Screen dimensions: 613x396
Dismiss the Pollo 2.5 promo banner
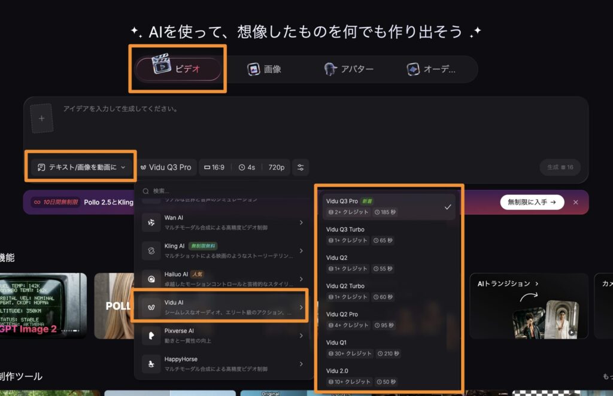click(575, 202)
